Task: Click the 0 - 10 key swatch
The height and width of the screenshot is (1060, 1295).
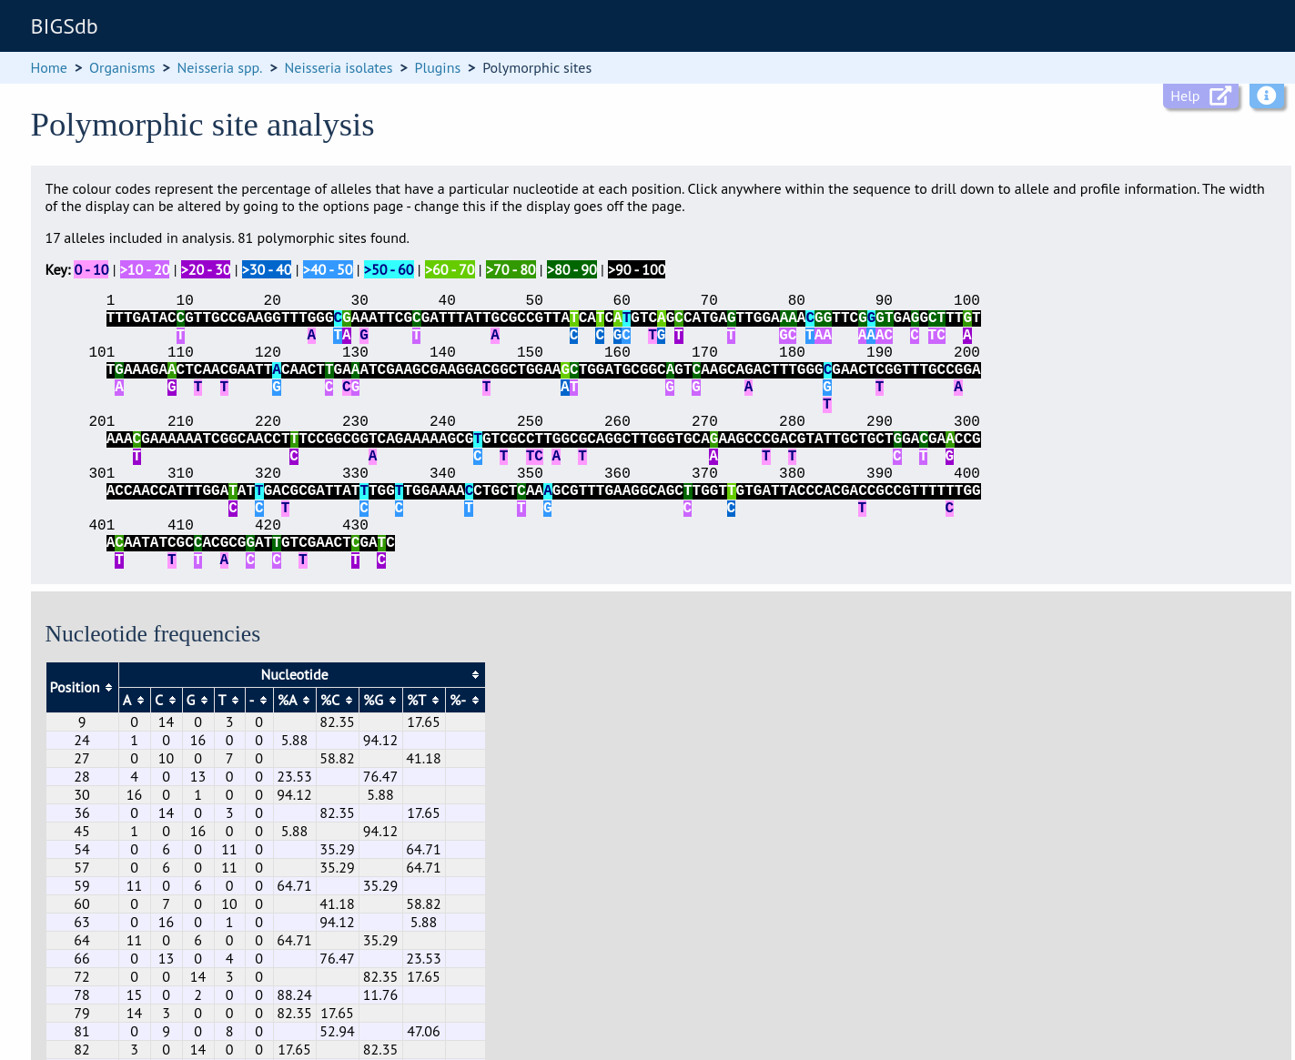Action: pyautogui.click(x=92, y=269)
